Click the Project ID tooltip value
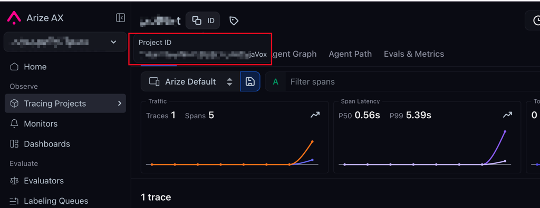 [202, 54]
